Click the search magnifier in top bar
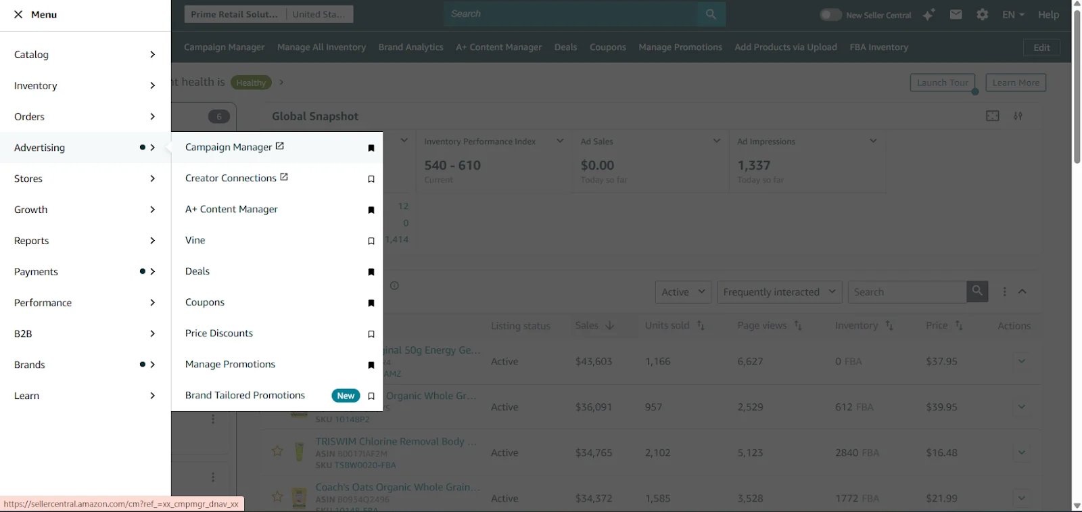 [711, 14]
